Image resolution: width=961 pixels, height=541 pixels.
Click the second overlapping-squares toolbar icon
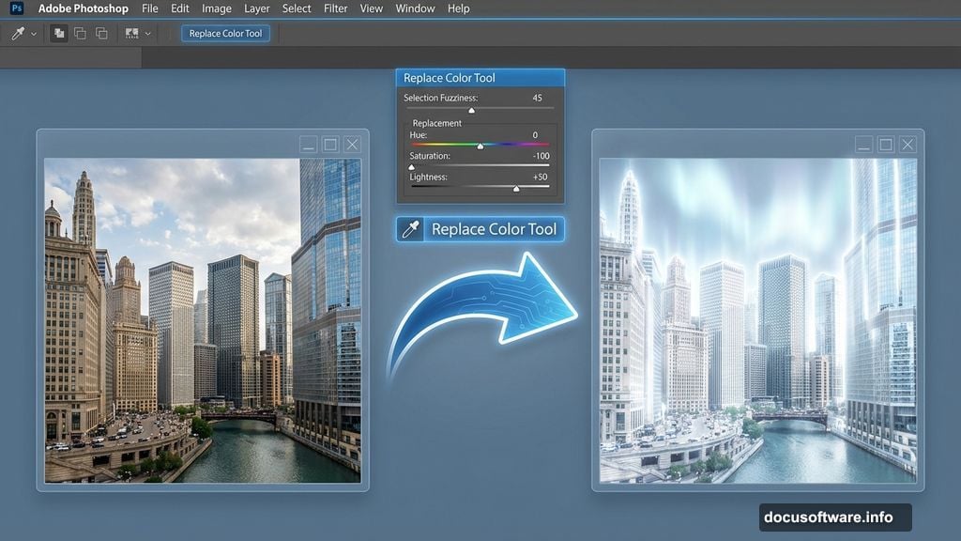click(80, 34)
